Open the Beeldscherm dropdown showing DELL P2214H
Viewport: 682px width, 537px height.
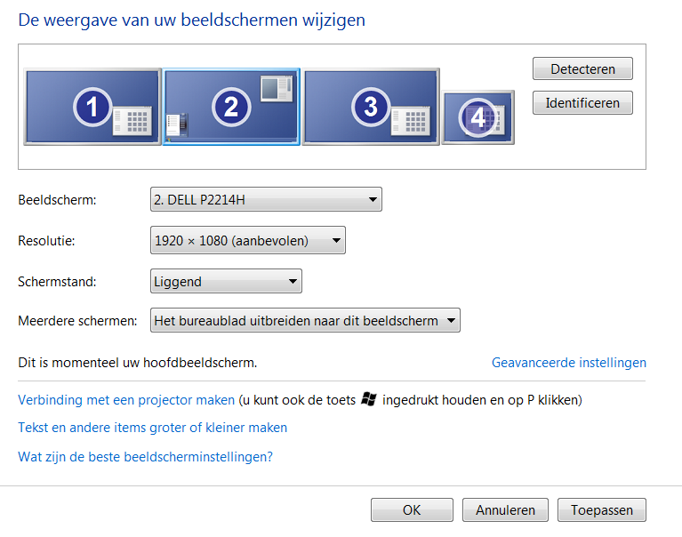click(x=266, y=199)
